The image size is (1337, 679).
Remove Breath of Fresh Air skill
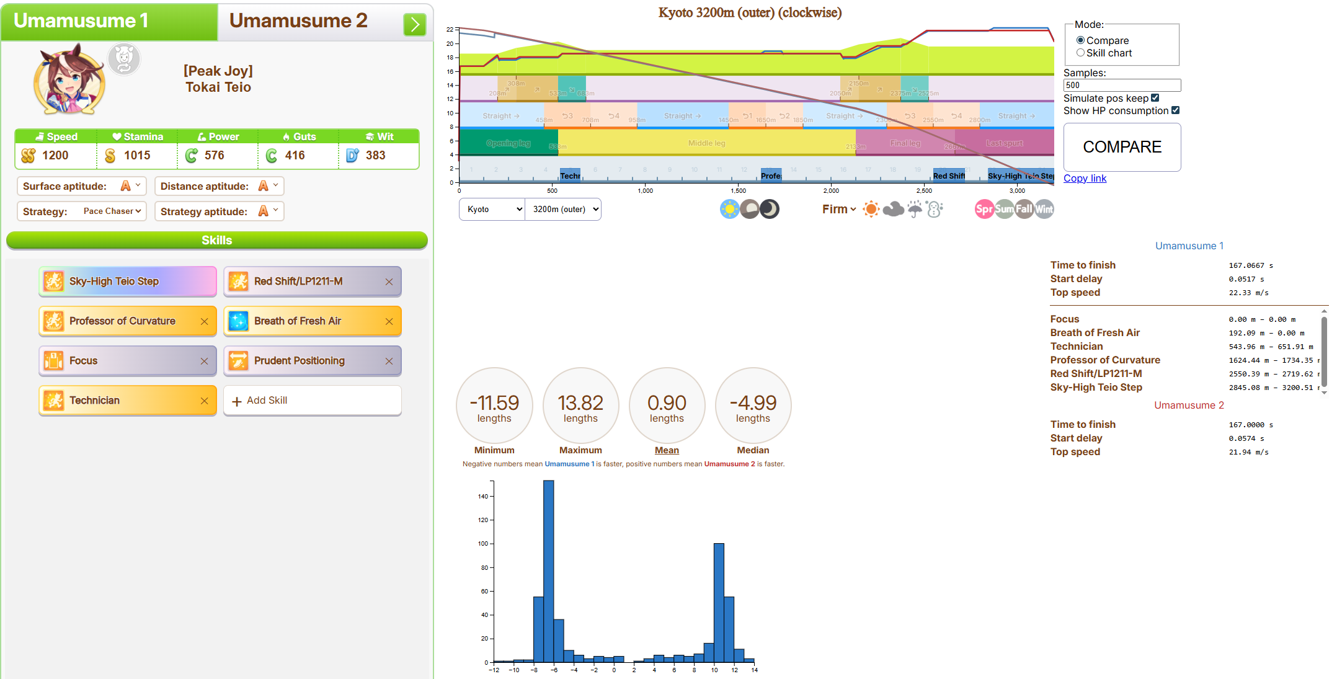click(x=389, y=321)
